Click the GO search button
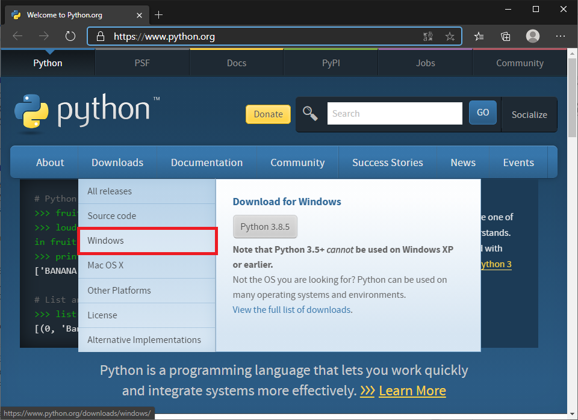Image resolution: width=578 pixels, height=420 pixels. (x=482, y=113)
